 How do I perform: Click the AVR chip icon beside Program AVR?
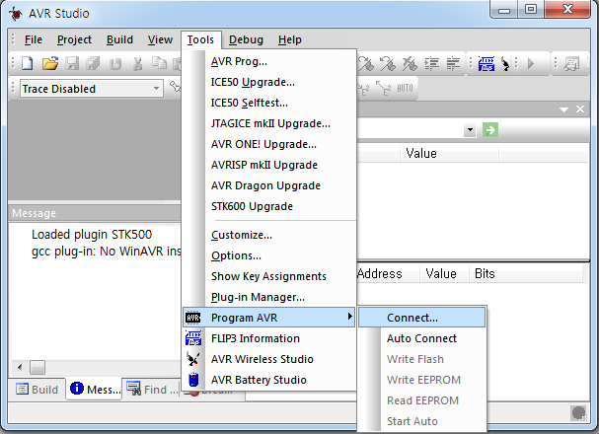point(192,318)
